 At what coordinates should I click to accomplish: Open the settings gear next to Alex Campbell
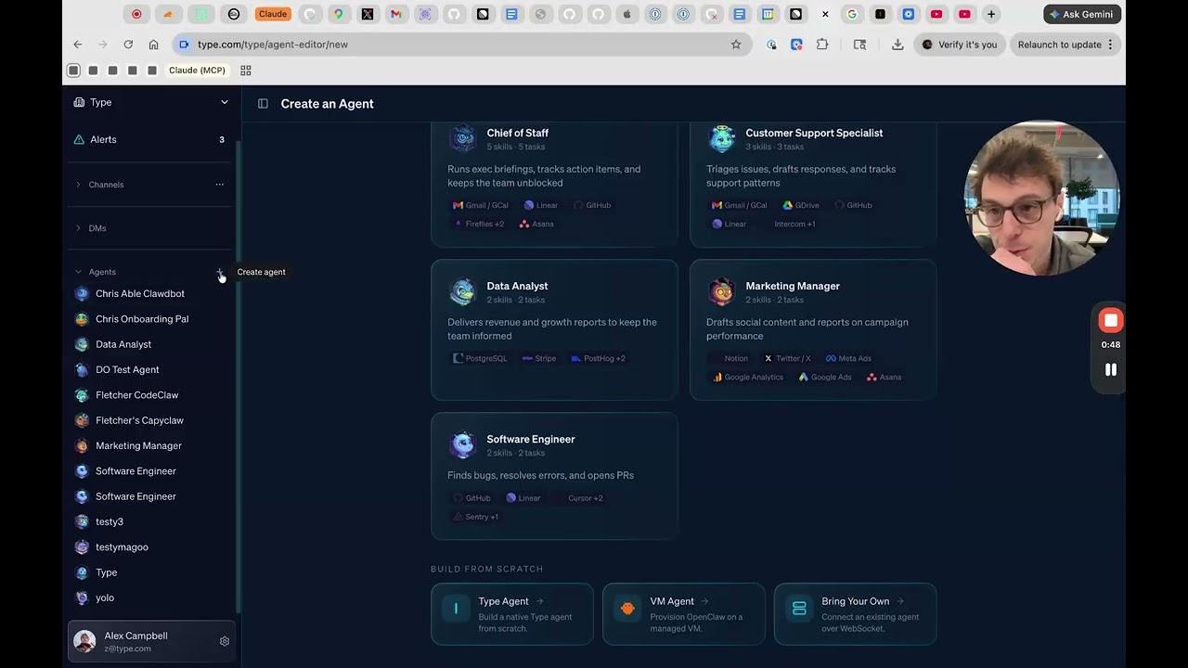click(225, 641)
